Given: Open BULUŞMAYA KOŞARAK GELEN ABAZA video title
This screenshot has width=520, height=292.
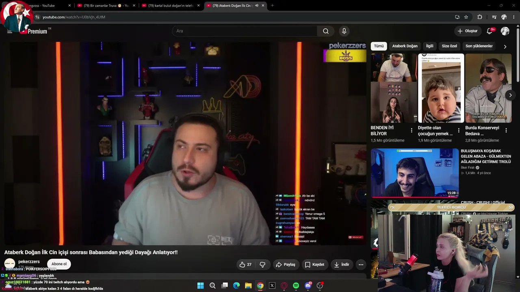Looking at the screenshot, I should point(486,156).
